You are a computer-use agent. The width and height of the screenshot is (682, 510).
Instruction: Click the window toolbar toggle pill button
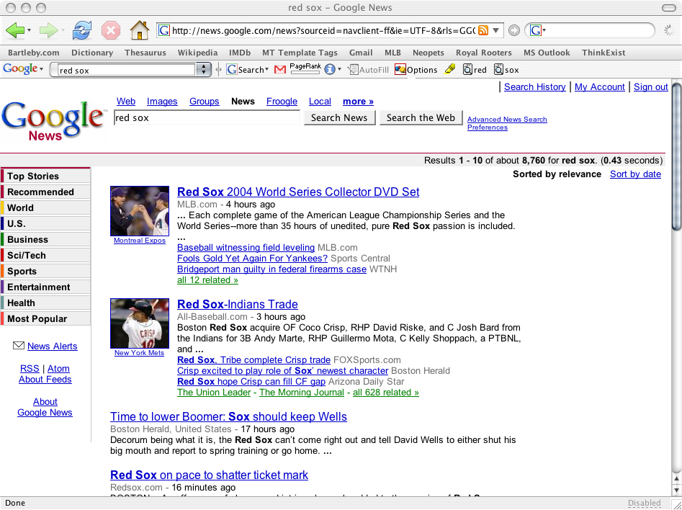(x=668, y=7)
